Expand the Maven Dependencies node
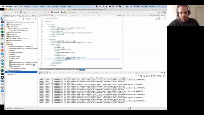204x115 pixels. tap(6, 41)
